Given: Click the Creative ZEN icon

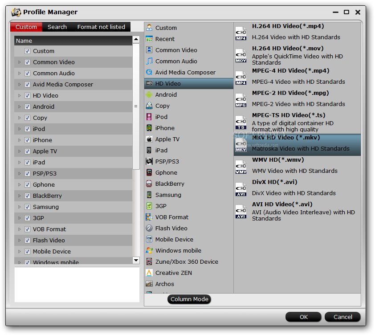Looking at the screenshot, I should (149, 273).
